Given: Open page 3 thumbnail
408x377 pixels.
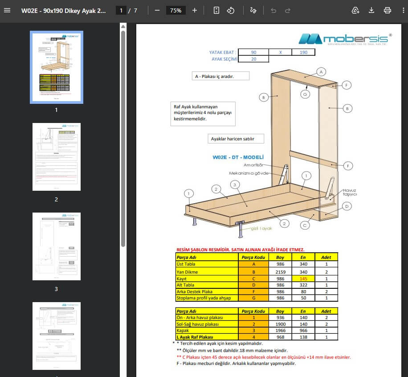Looking at the screenshot, I should point(57,246).
